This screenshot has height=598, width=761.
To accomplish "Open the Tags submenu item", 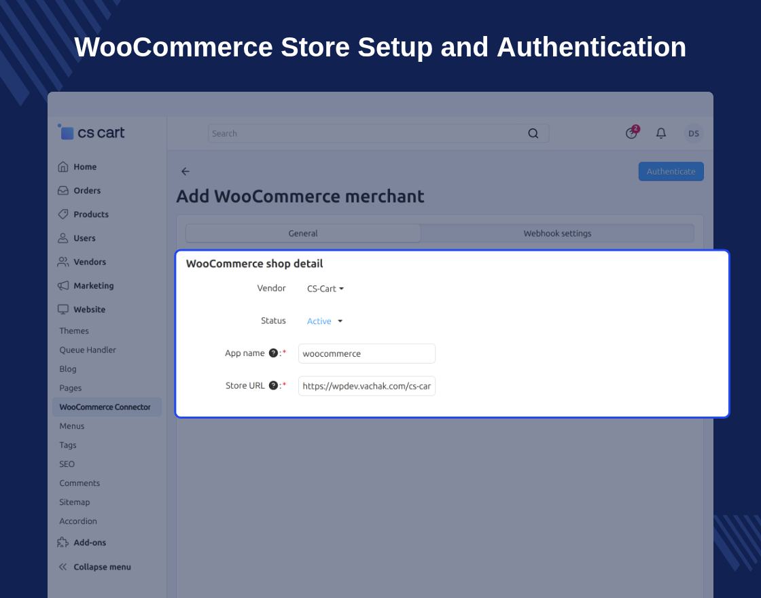I will coord(68,444).
